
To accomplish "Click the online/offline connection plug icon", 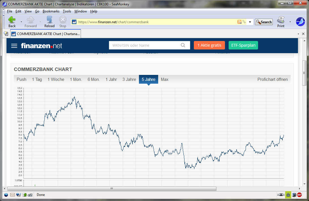I will point(281,195).
